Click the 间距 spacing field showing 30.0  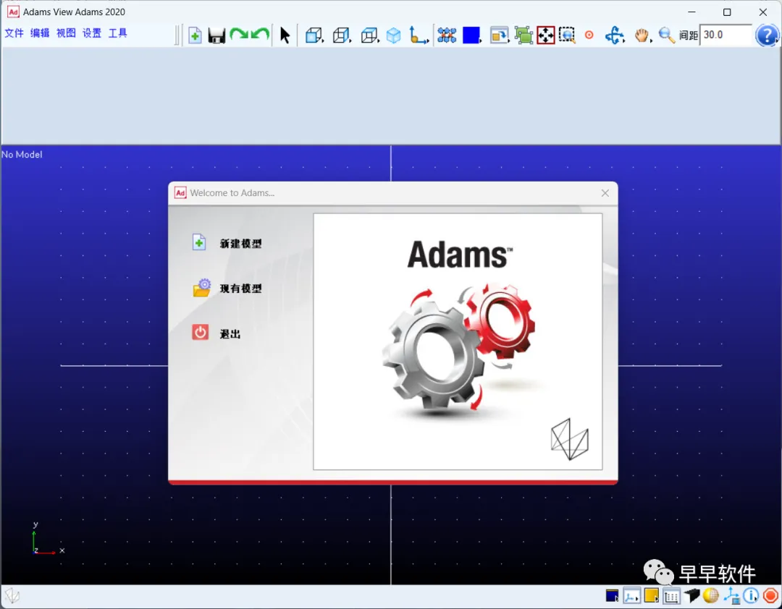point(726,35)
